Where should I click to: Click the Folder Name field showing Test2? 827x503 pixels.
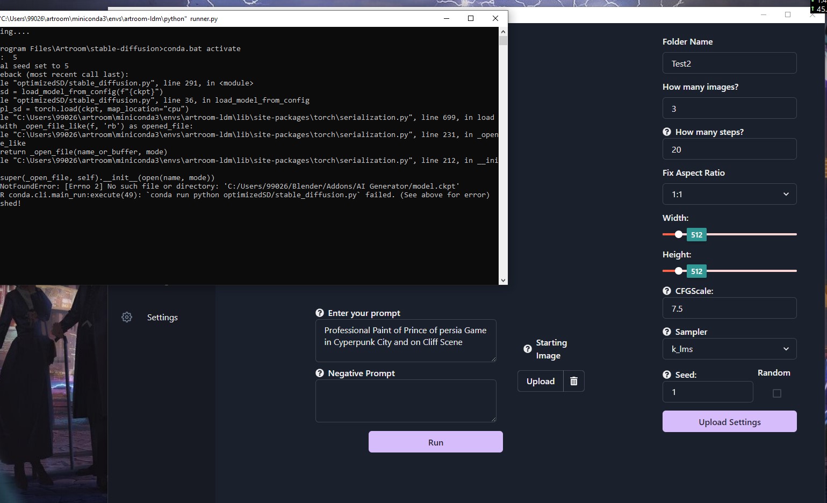pos(729,63)
